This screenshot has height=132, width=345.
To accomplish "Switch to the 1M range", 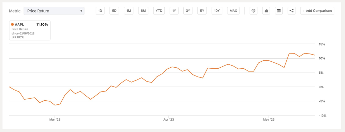I will click(x=129, y=10).
